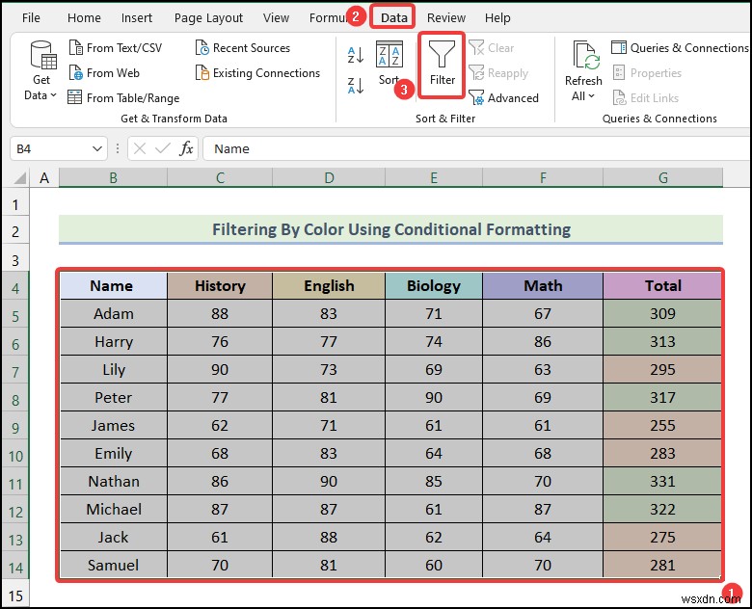Image resolution: width=752 pixels, height=609 pixels.
Task: Select the English header cell
Action: [x=329, y=286]
